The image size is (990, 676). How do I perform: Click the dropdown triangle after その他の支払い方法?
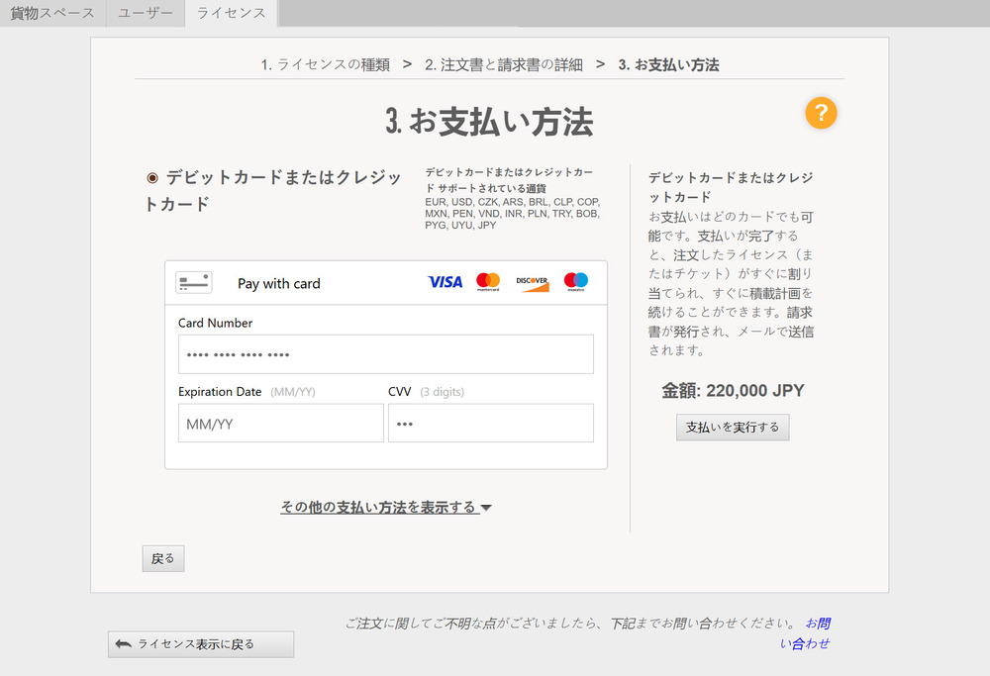(x=486, y=508)
